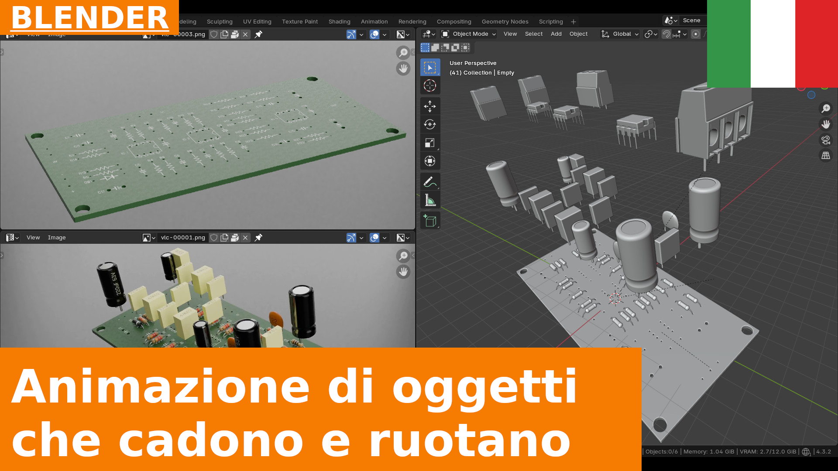838x471 pixels.
Task: Open overlay options arrow in bottom image editor
Action: 385,238
